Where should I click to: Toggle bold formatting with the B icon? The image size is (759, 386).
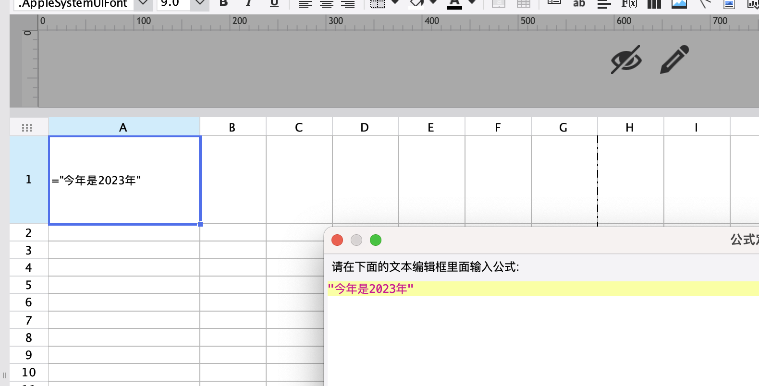(223, 3)
